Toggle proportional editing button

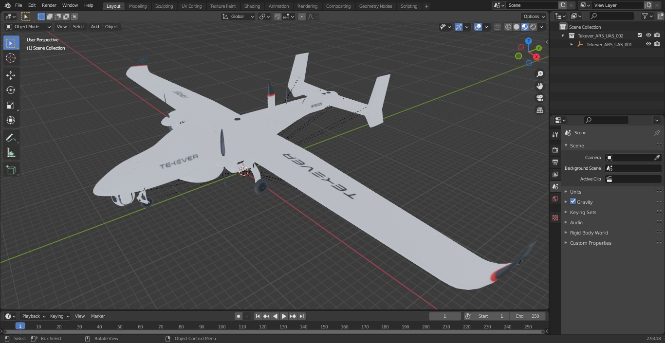(x=302, y=17)
